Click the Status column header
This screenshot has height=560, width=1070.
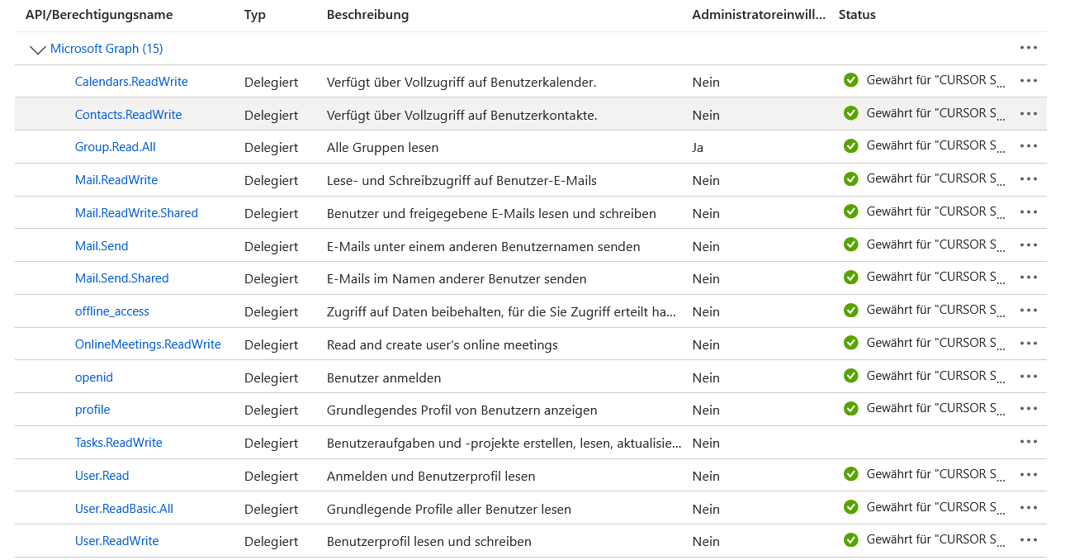tap(857, 15)
